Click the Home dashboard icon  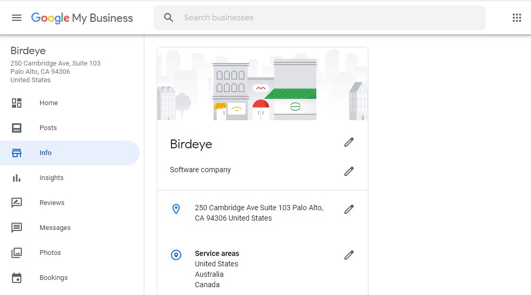click(x=17, y=103)
